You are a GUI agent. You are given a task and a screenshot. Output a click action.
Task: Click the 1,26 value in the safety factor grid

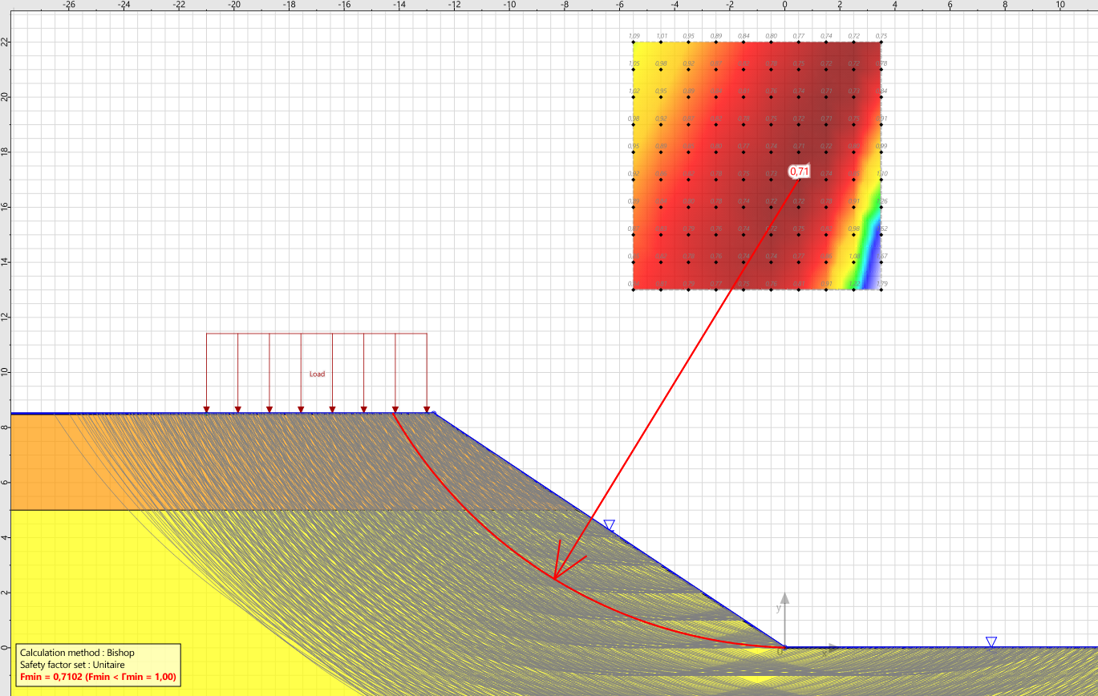pyautogui.click(x=881, y=201)
